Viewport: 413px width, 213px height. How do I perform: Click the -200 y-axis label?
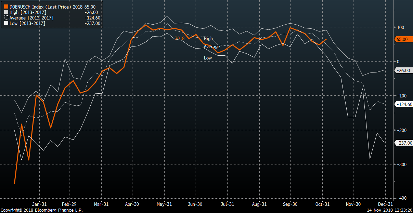click(x=401, y=130)
